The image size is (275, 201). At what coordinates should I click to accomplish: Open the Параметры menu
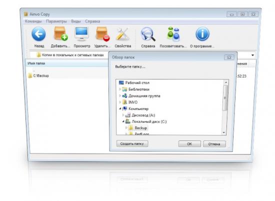point(56,21)
